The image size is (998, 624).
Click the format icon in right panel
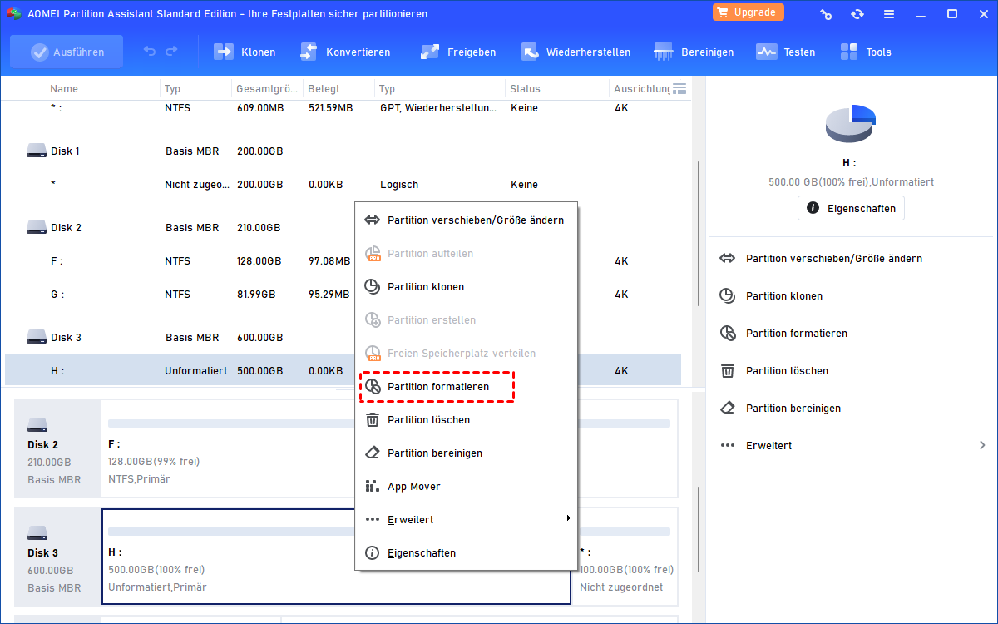coord(728,334)
